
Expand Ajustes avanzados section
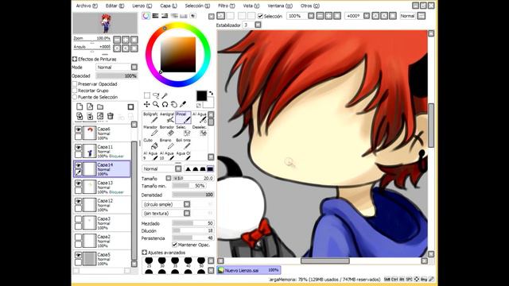click(x=145, y=253)
